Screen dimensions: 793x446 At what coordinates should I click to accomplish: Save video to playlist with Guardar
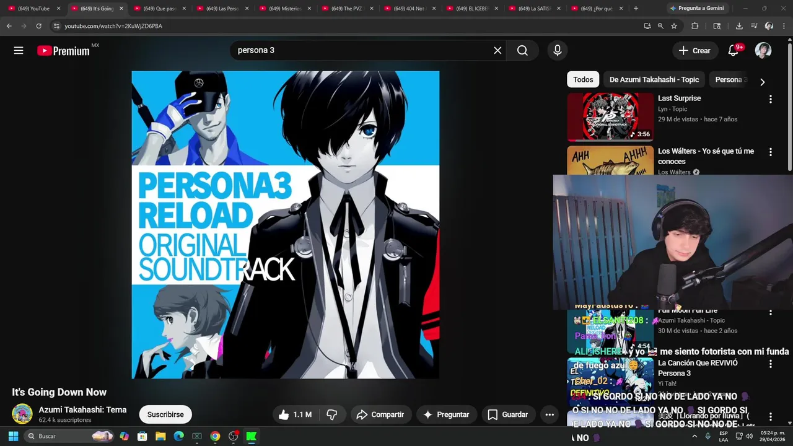point(508,414)
